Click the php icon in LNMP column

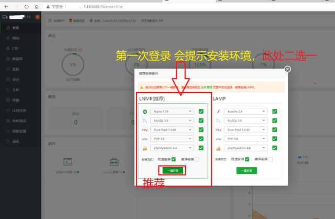click(x=145, y=139)
